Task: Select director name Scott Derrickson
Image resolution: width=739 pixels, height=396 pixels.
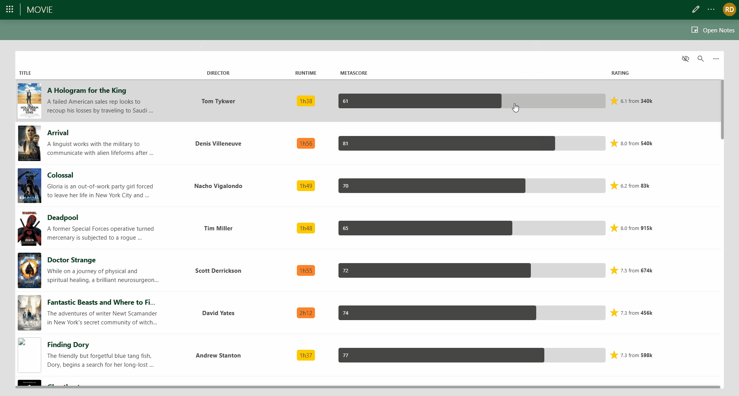Action: 218,271
